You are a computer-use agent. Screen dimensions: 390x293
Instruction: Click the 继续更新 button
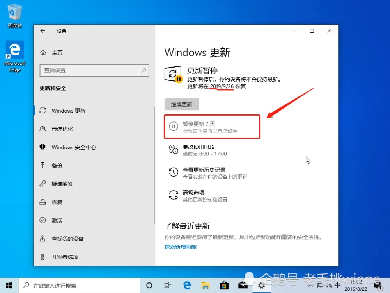(182, 104)
